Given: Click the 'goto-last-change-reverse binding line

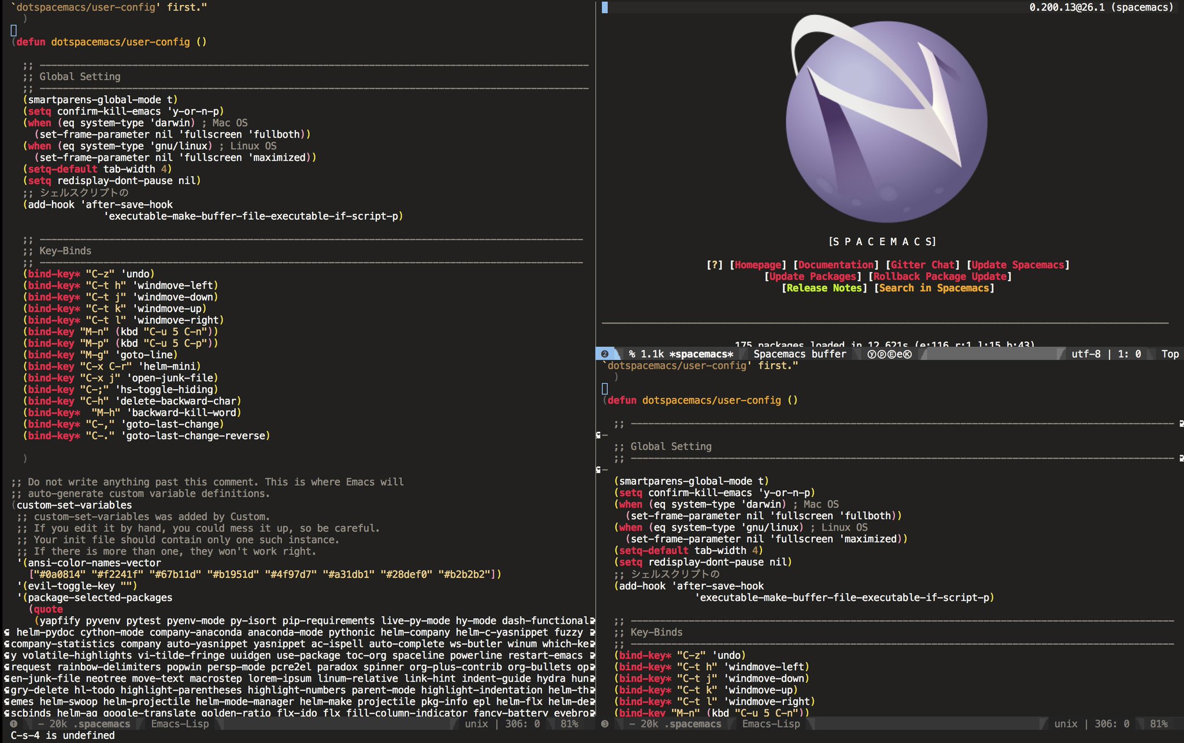Looking at the screenshot, I should 146,435.
